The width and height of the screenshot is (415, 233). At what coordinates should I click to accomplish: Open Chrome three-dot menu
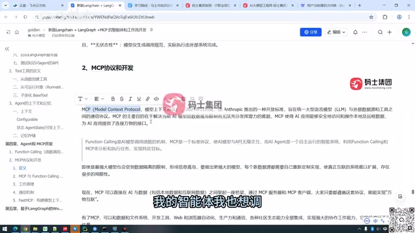pyautogui.click(x=409, y=17)
